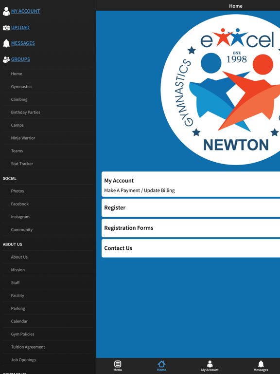Tap the Contact Us card
The image size is (280, 374).
(191, 248)
